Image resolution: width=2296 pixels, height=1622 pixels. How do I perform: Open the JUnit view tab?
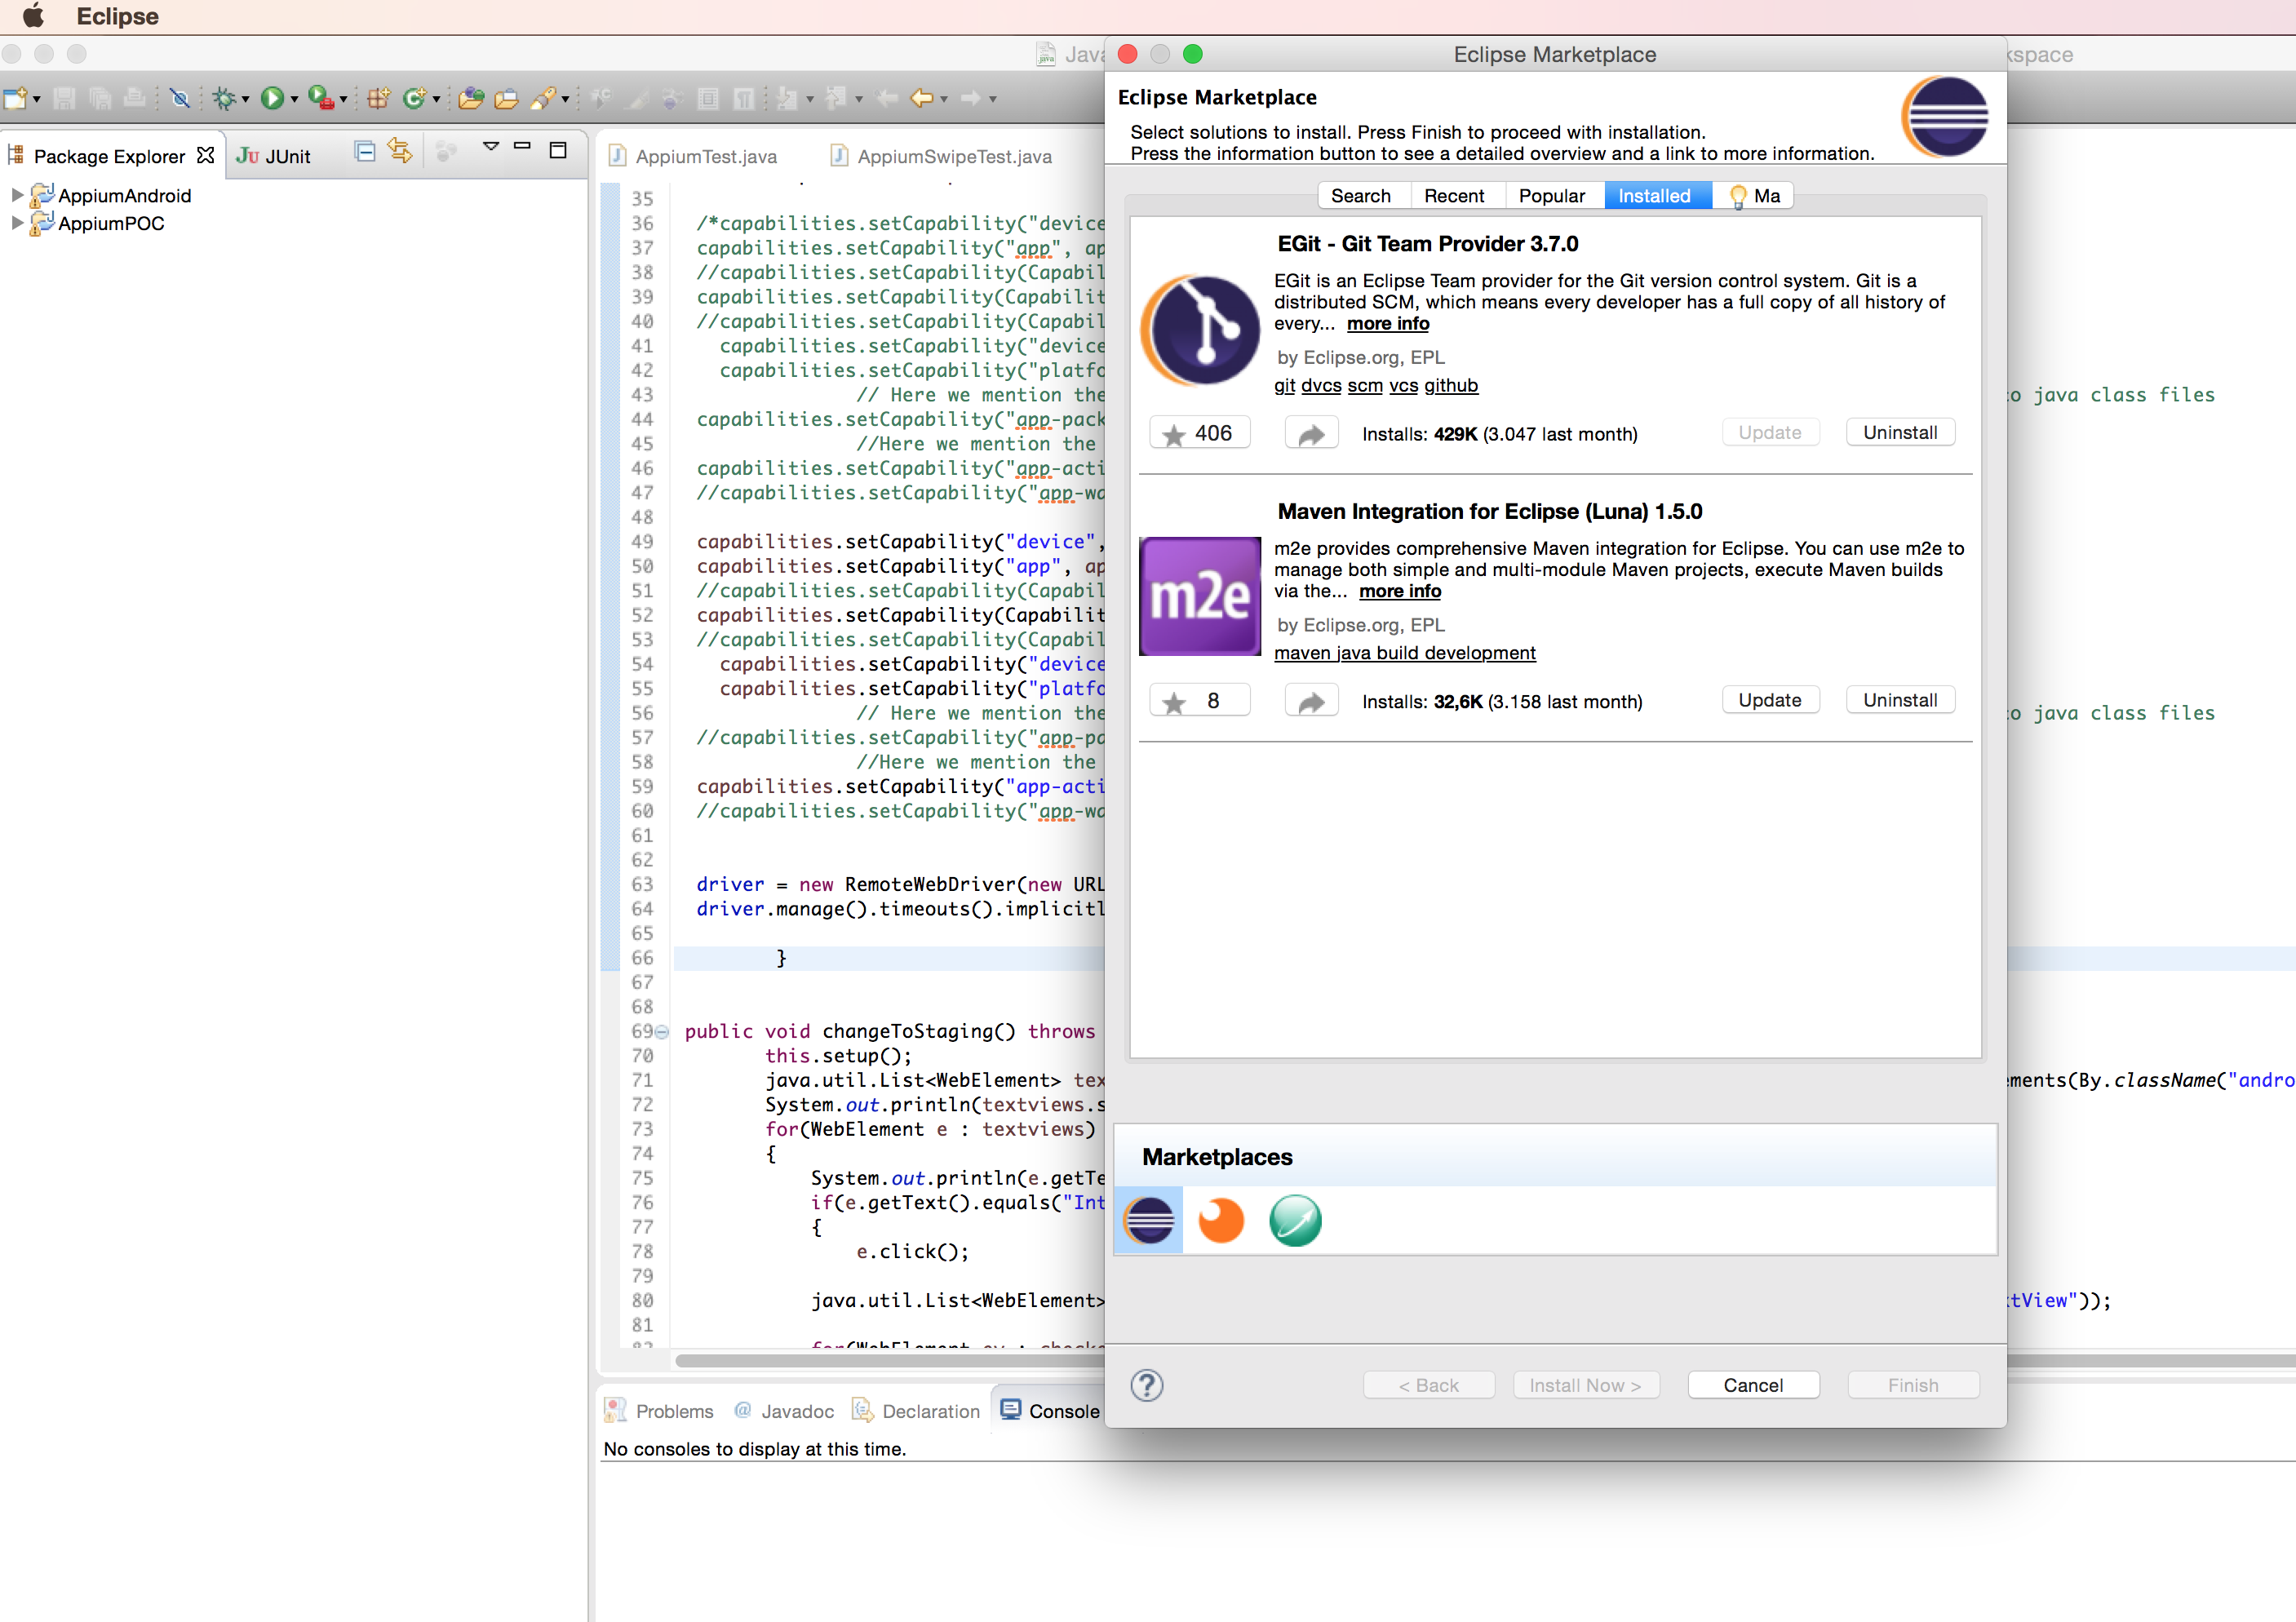[274, 156]
